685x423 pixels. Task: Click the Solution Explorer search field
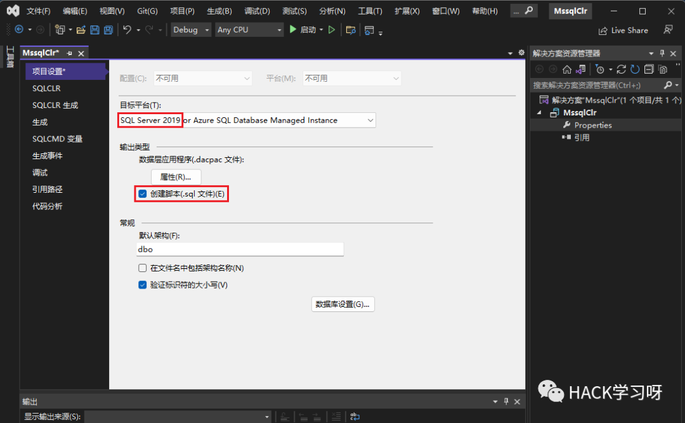(x=596, y=85)
